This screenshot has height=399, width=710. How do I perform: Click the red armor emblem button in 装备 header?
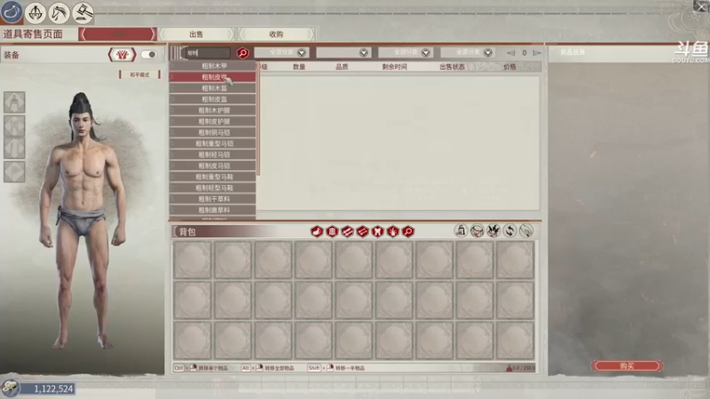coord(122,55)
